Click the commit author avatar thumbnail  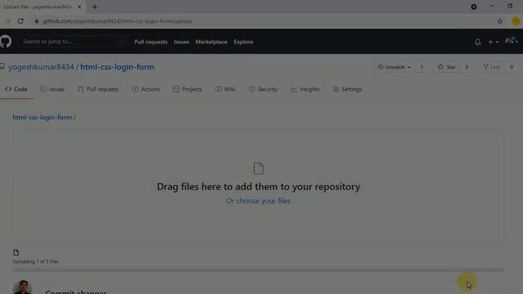tap(23, 287)
